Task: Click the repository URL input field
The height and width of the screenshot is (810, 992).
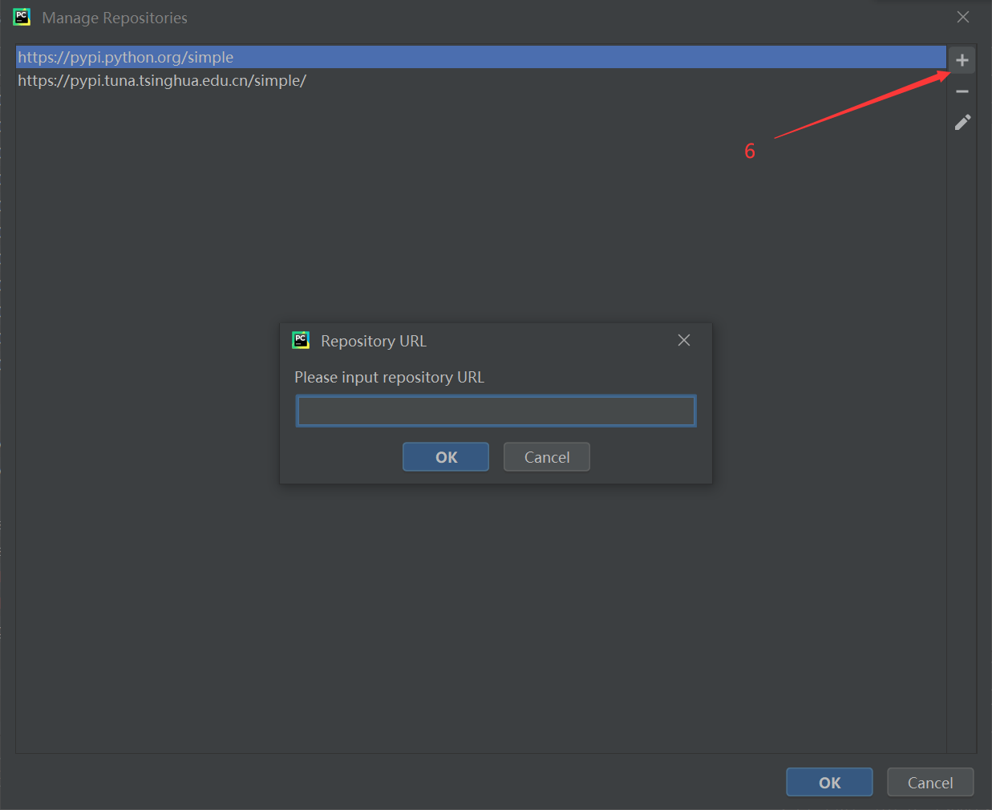Action: coord(496,411)
